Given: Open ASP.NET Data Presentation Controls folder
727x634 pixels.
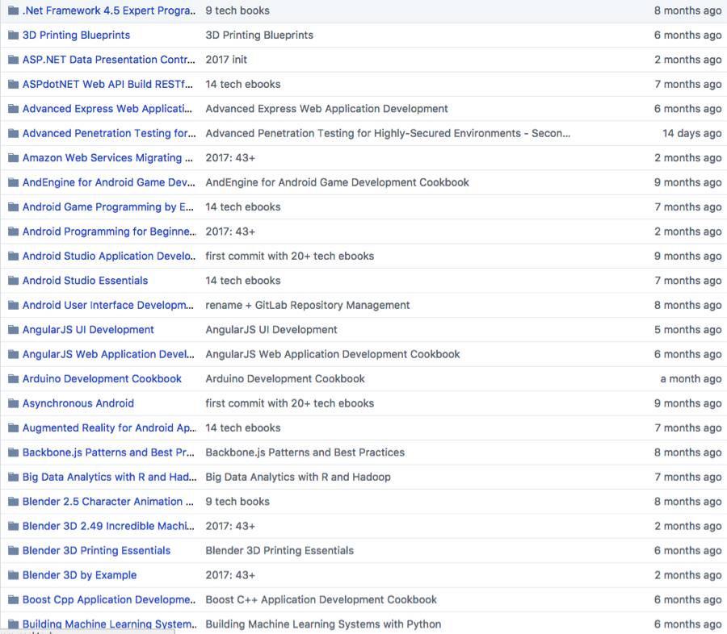Looking at the screenshot, I should tap(109, 60).
